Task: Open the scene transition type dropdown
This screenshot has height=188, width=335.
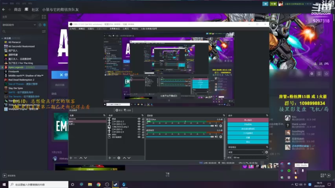Action: (246, 152)
